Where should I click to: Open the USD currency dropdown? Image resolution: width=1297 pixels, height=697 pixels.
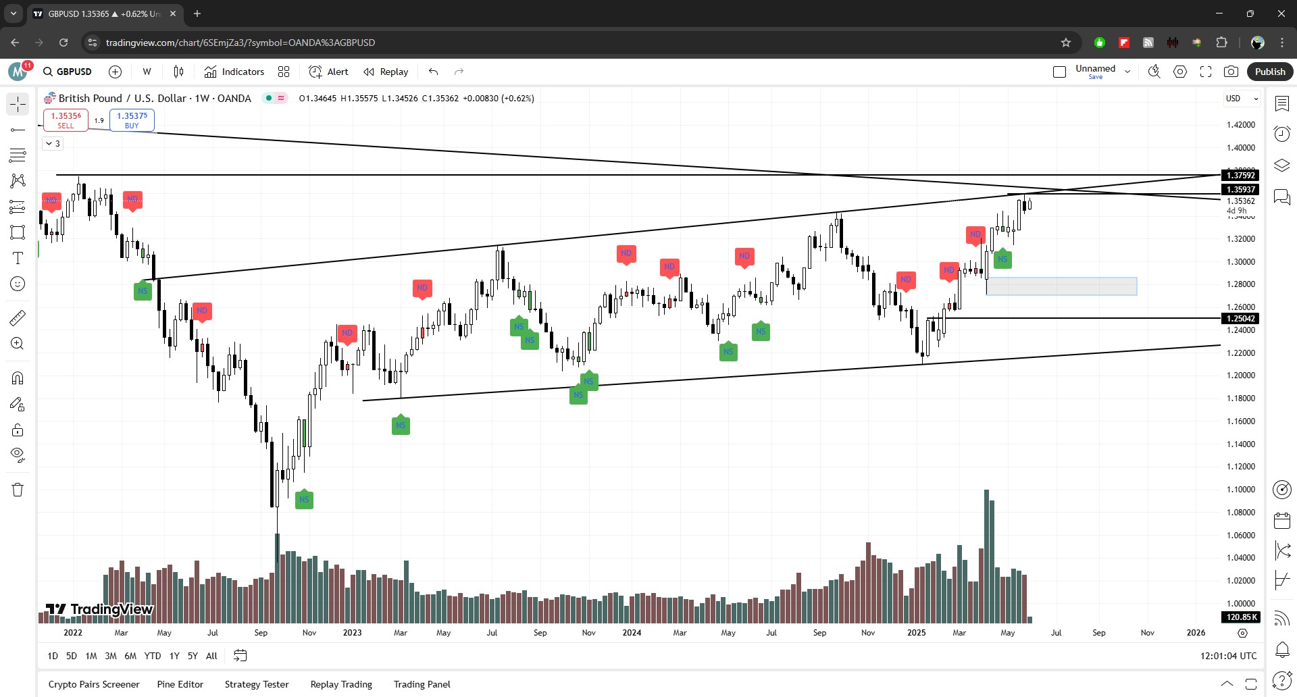(x=1242, y=99)
